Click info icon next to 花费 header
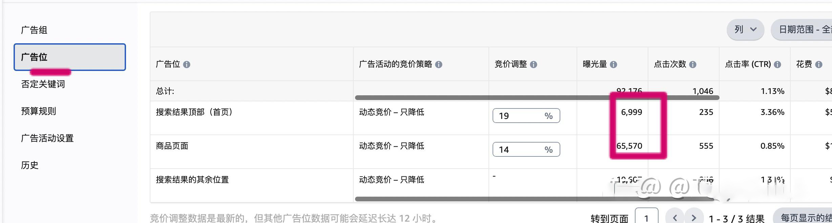 coord(819,65)
